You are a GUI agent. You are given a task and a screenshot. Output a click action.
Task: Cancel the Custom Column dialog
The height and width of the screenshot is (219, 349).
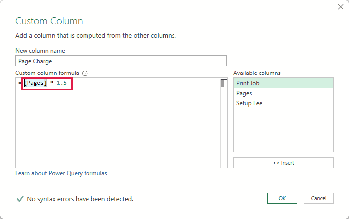tap(319, 198)
